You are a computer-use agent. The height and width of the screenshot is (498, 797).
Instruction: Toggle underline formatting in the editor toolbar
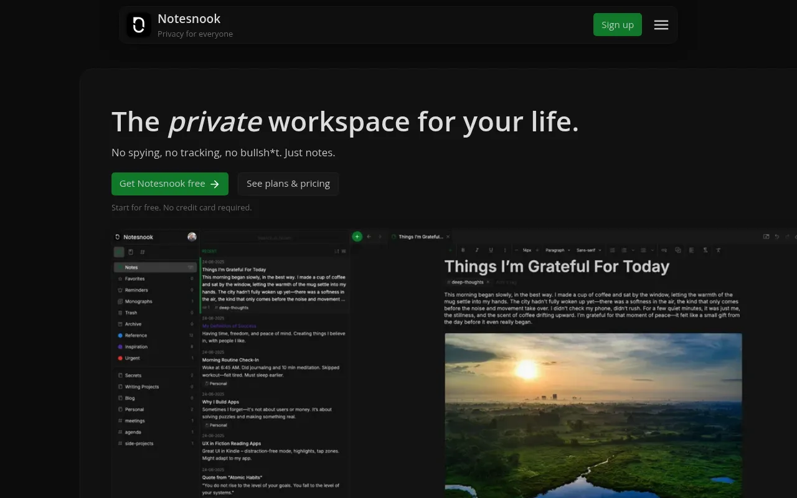[491, 250]
